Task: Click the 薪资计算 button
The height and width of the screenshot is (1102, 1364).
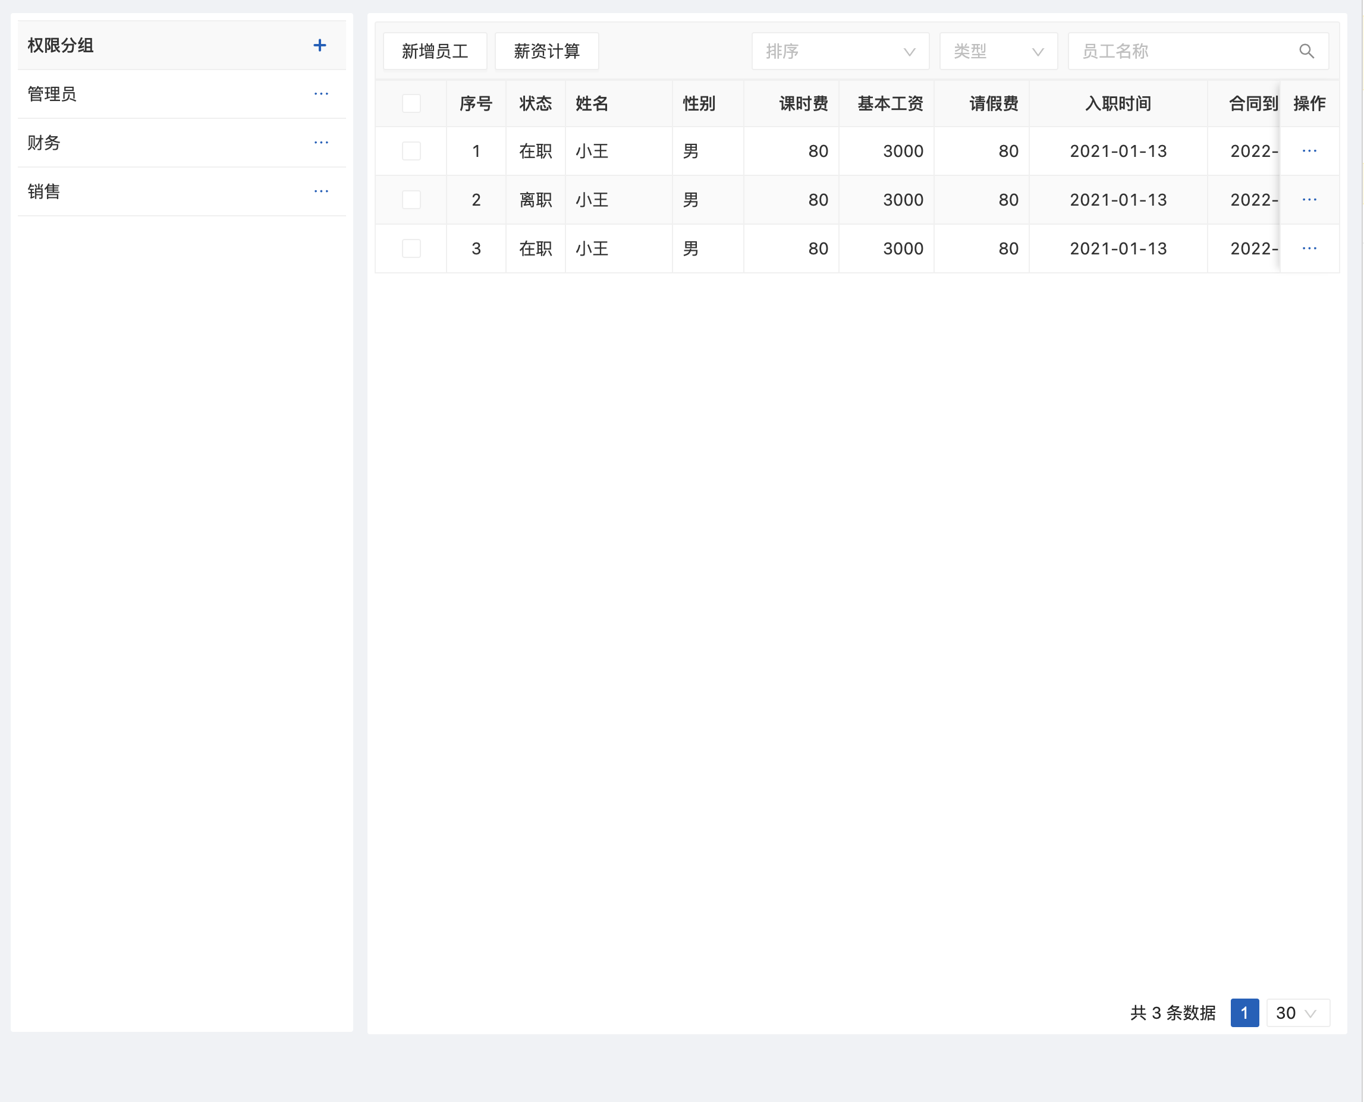Action: coord(546,51)
